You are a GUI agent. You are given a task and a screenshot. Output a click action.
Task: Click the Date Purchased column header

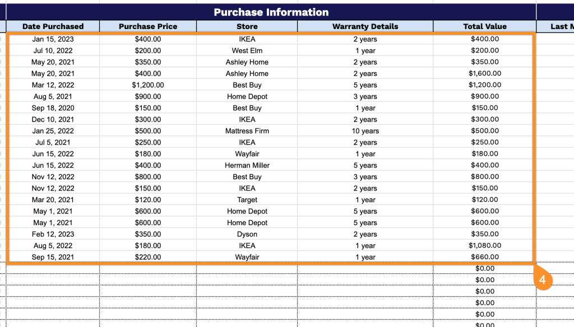(53, 26)
